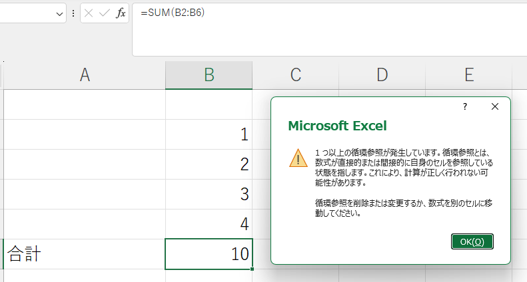This screenshot has width=527, height=282.
Task: Select the cell with value 3
Action: click(209, 194)
